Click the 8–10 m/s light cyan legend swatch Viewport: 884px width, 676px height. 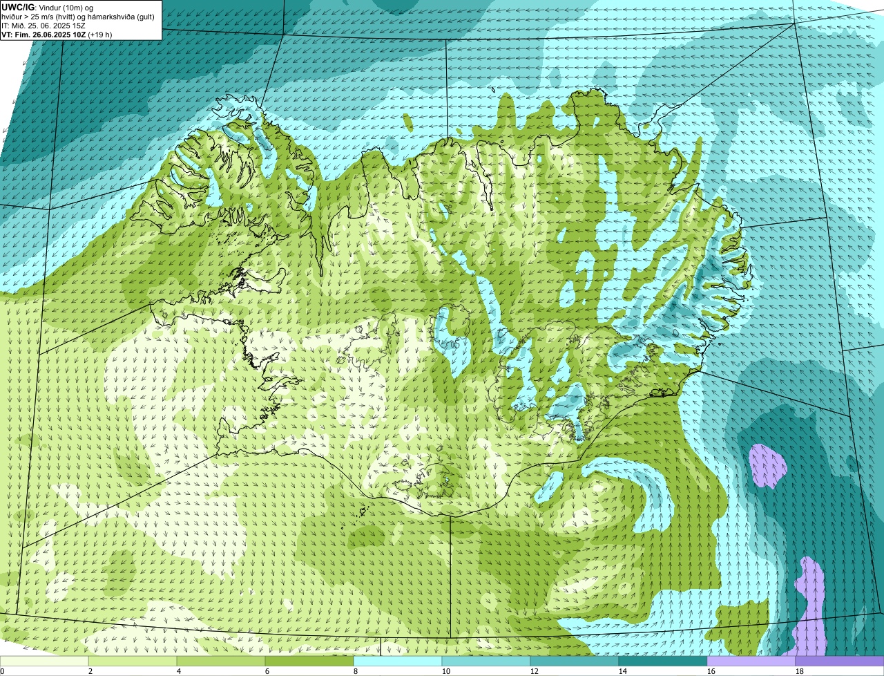point(398,661)
